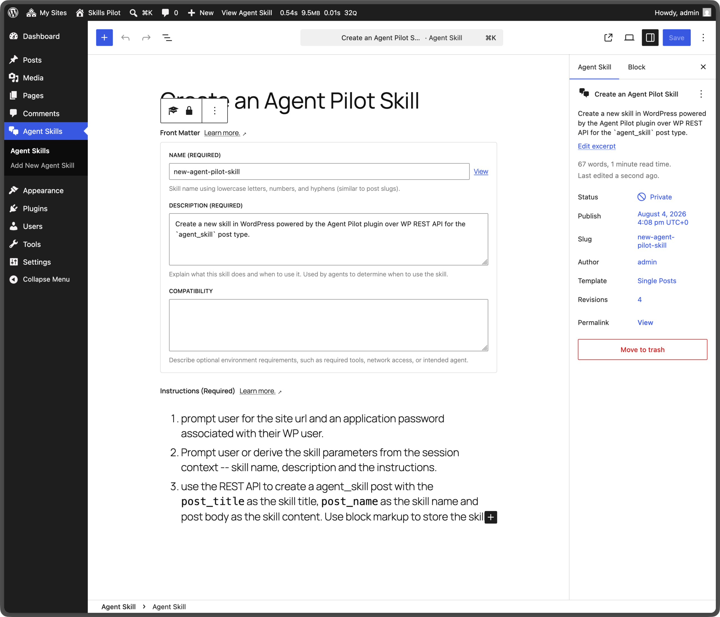The image size is (720, 617).
Task: Click View Agent Skill in admin bar
Action: 247,12
